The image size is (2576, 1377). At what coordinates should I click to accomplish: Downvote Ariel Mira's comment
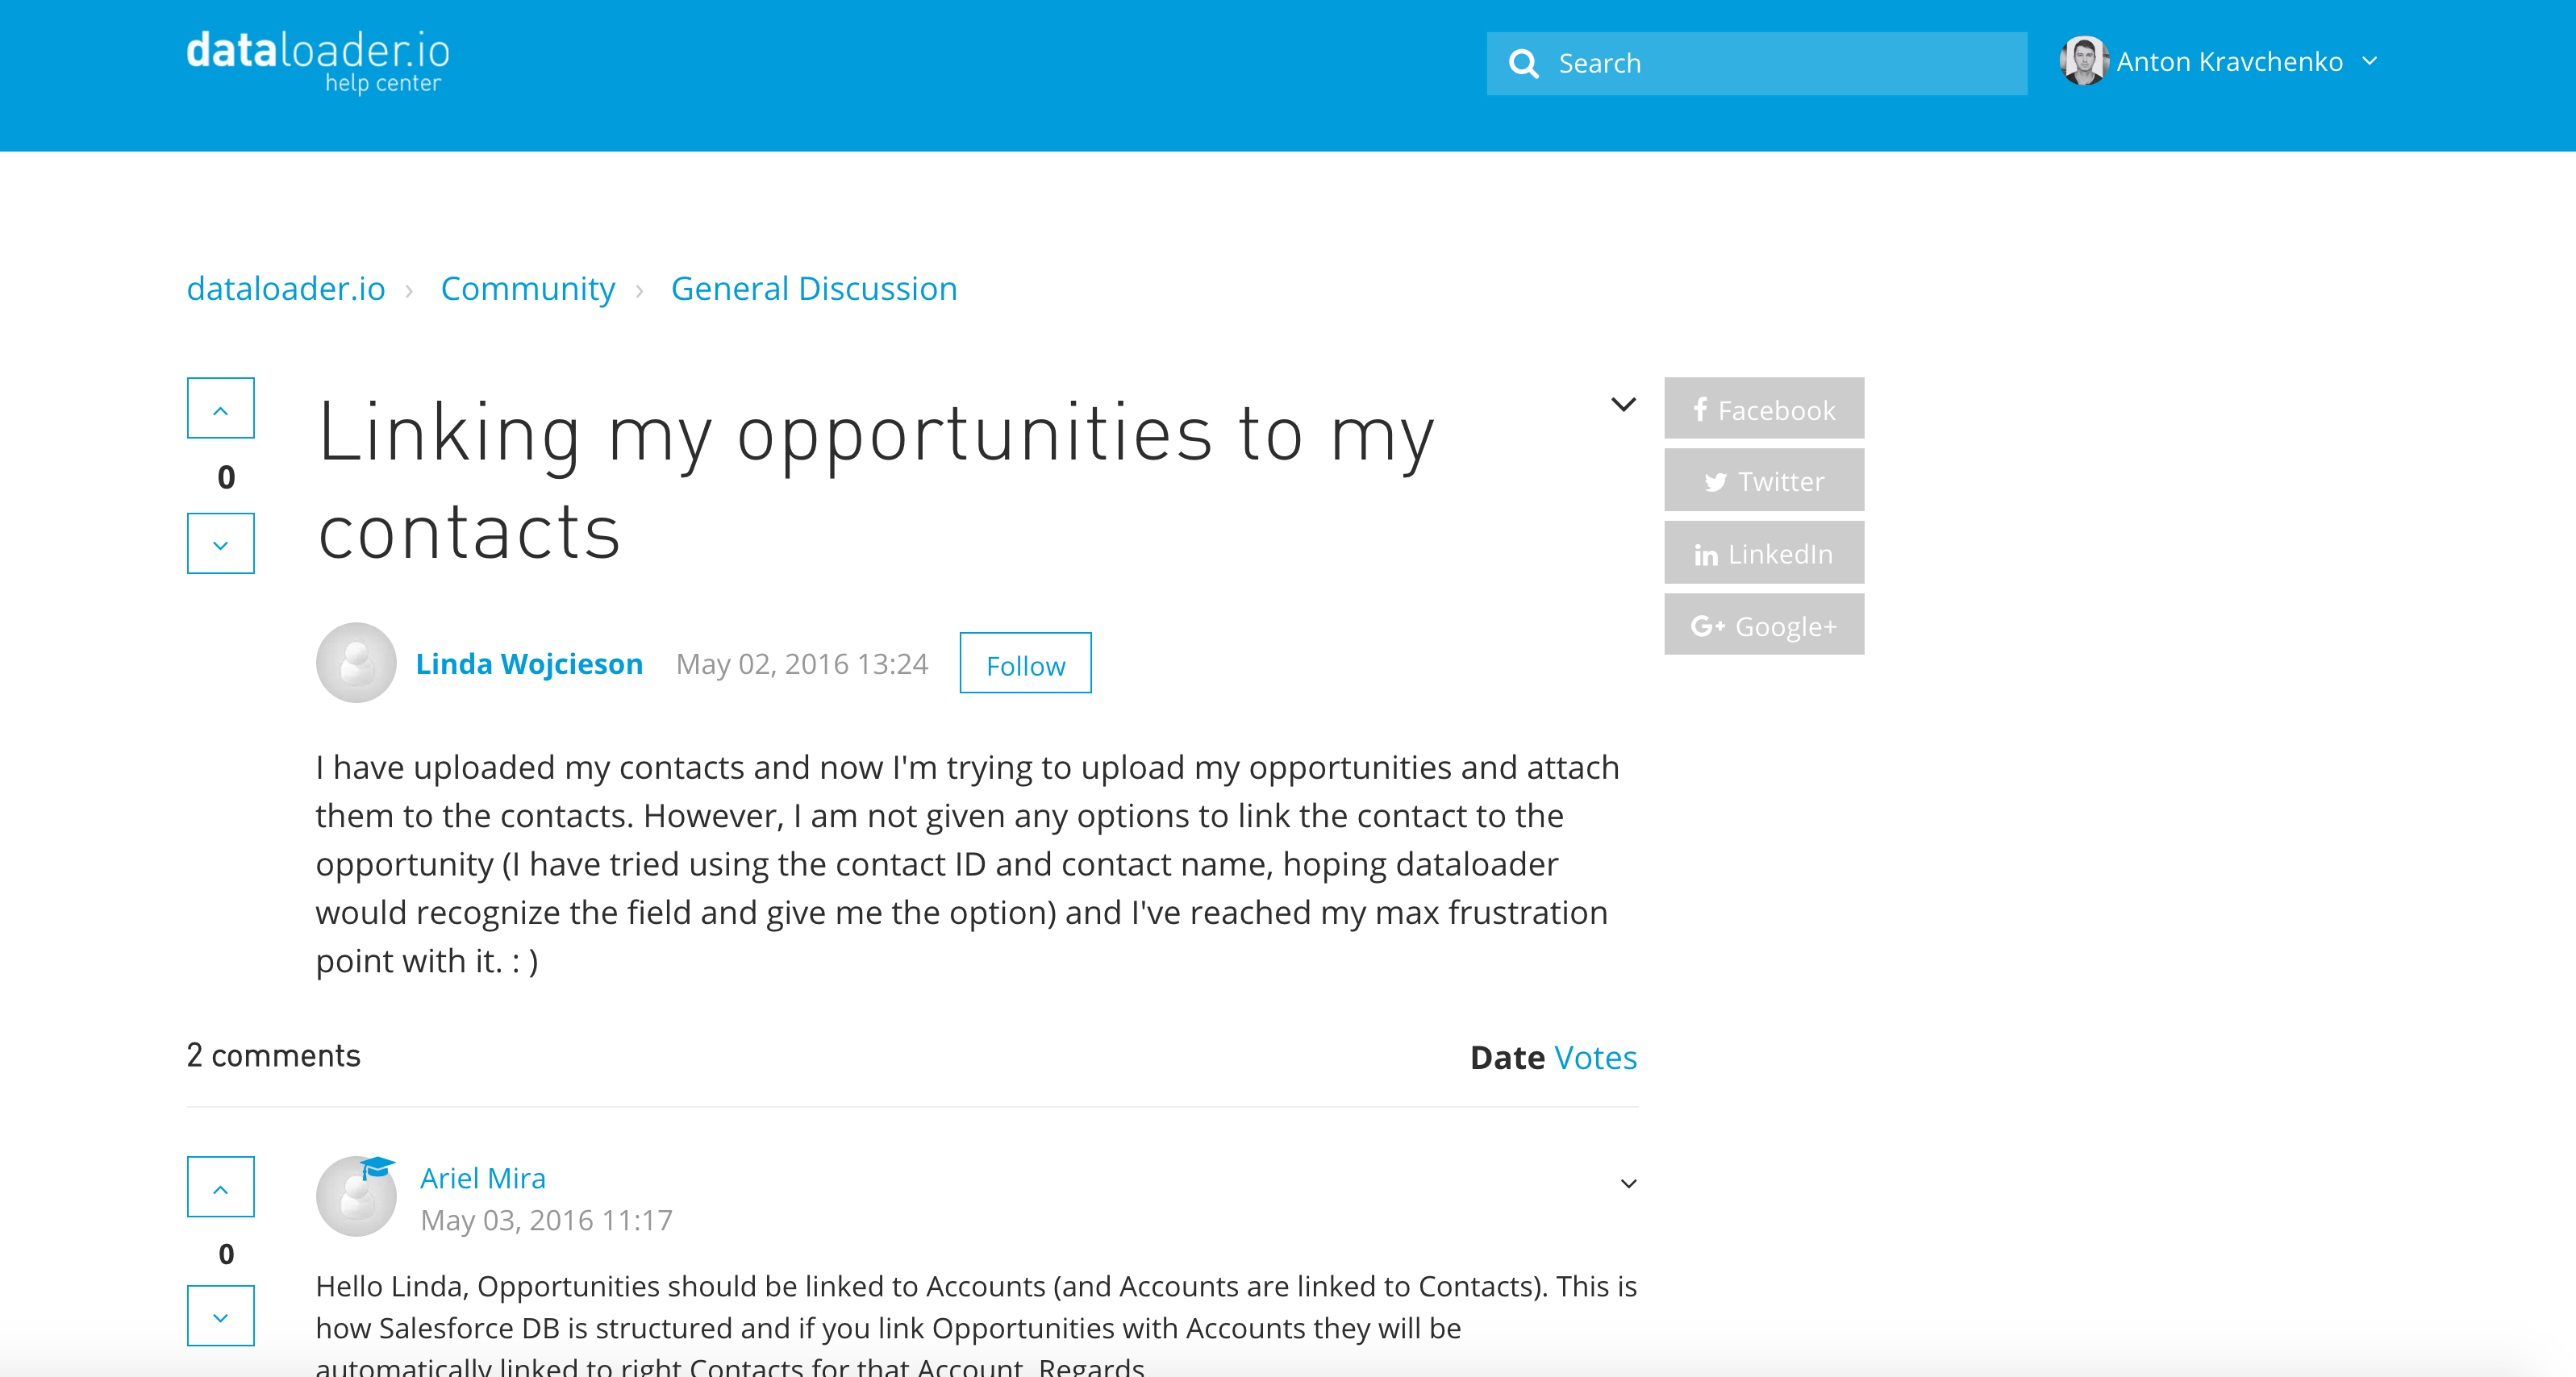pyautogui.click(x=221, y=1316)
